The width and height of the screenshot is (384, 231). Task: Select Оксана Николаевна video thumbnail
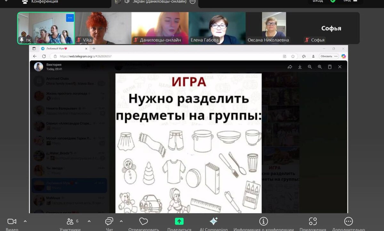pyautogui.click(x=274, y=28)
